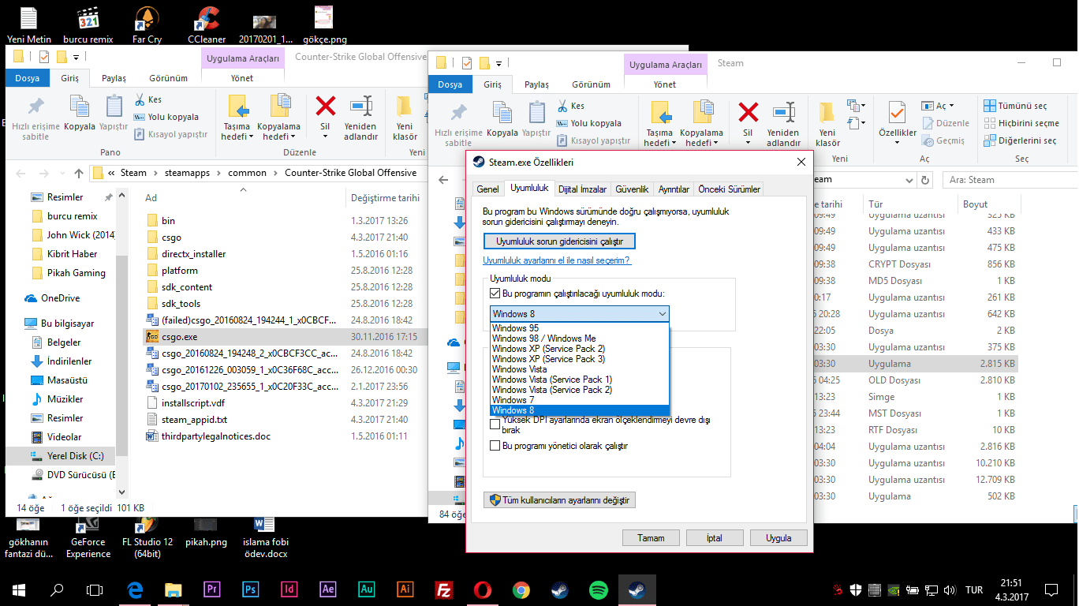This screenshot has width=1079, height=606.
Task: Switch to Genel tab in properties dialog
Action: click(487, 189)
